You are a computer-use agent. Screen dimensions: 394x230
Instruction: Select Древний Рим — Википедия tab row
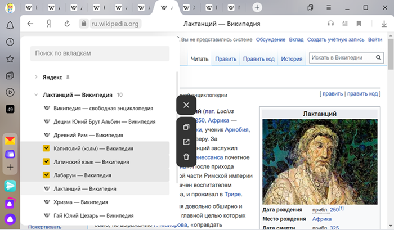pyautogui.click(x=95, y=135)
